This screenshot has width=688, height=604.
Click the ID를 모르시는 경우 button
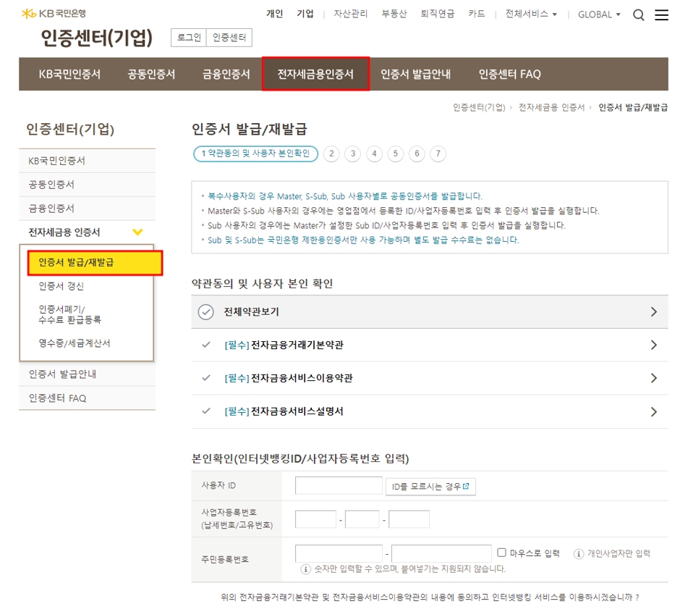pyautogui.click(x=430, y=487)
